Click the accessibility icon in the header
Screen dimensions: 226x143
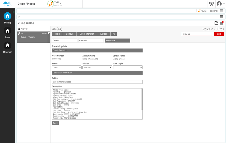pos(211,4)
